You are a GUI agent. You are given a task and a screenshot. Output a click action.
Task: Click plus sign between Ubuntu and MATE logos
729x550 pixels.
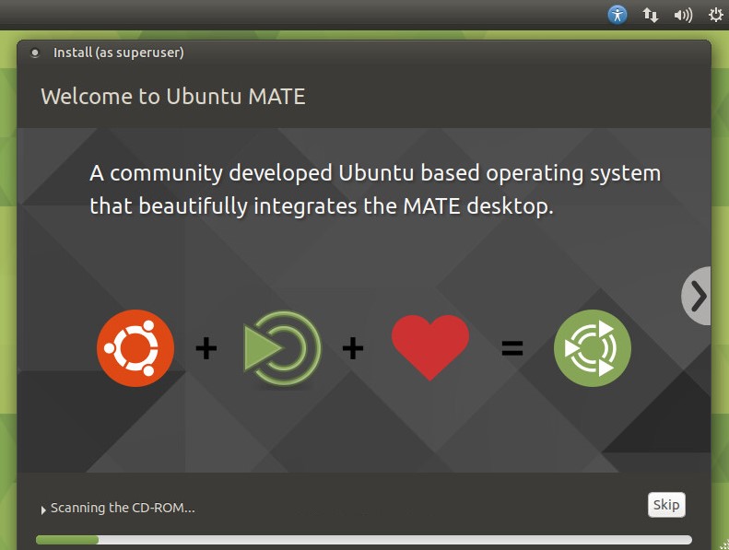[206, 348]
